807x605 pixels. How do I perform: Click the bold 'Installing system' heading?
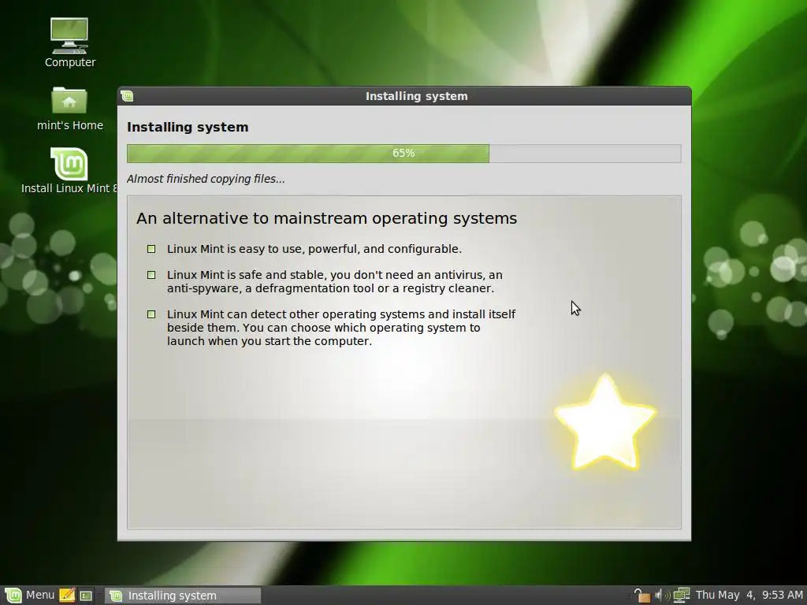point(188,127)
